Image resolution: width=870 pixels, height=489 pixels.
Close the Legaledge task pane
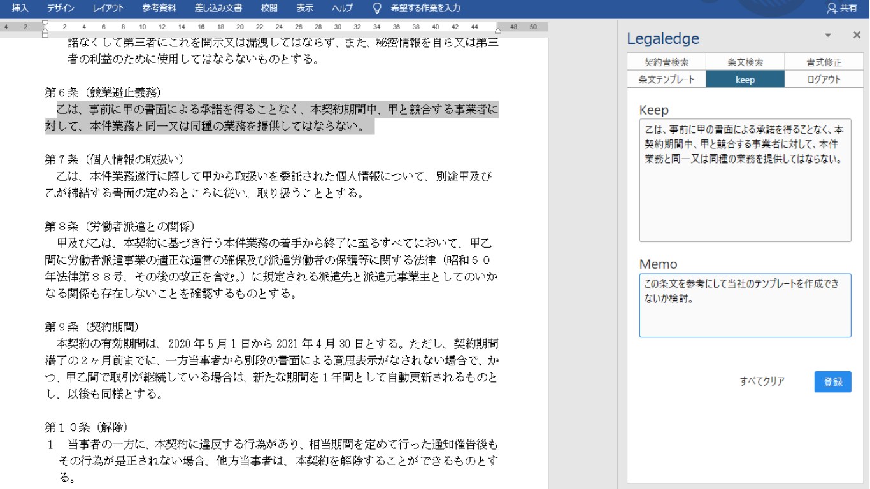point(857,35)
